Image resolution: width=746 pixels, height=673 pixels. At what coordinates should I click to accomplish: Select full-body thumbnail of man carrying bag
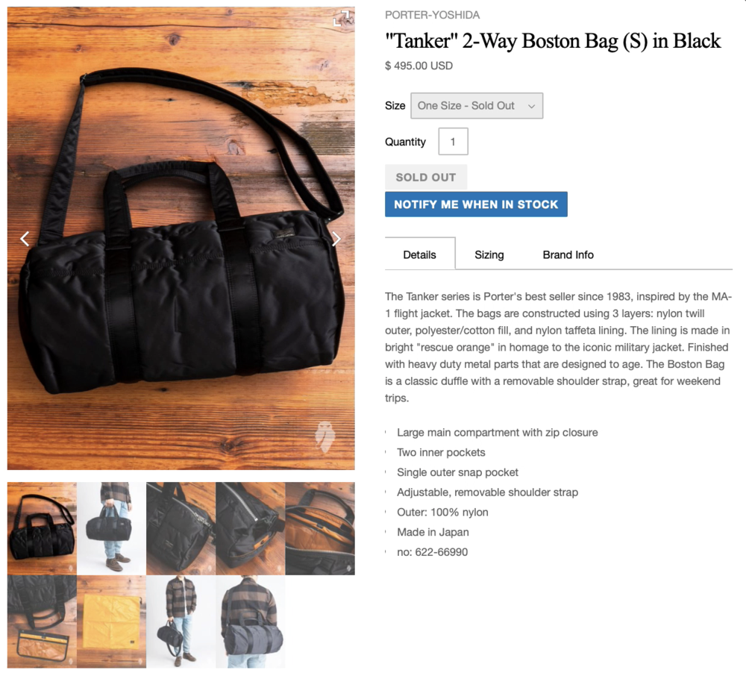click(x=181, y=622)
